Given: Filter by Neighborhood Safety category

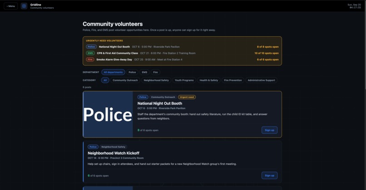Looking at the screenshot, I should click(156, 80).
